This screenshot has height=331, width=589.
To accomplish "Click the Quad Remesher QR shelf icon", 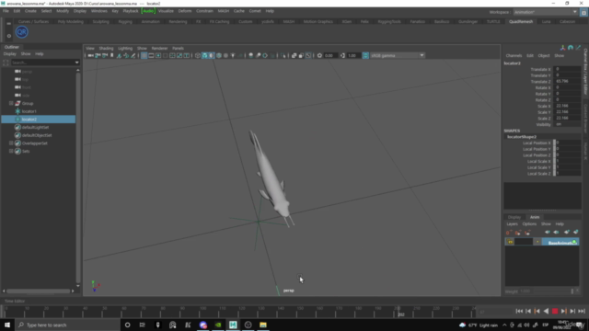I will click(x=21, y=32).
